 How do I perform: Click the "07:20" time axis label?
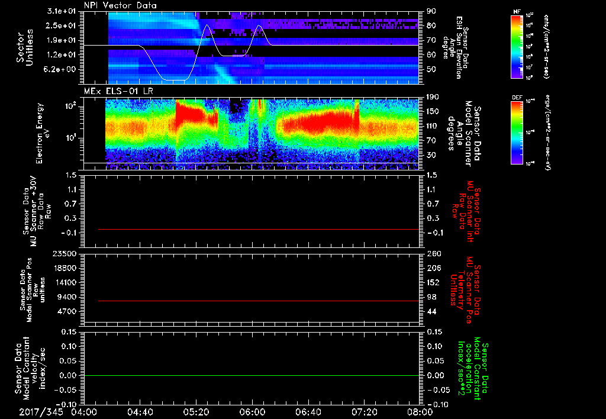[364, 412]
